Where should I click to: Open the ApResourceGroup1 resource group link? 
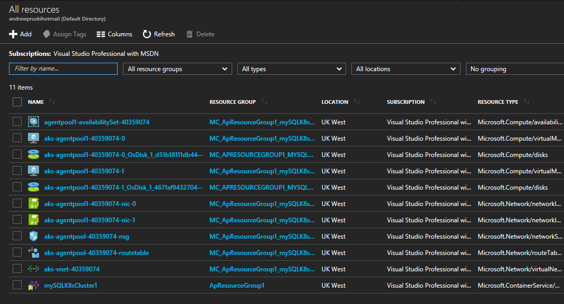(237, 285)
